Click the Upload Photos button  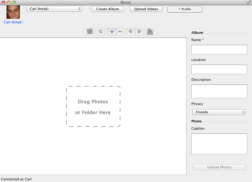pos(219,167)
